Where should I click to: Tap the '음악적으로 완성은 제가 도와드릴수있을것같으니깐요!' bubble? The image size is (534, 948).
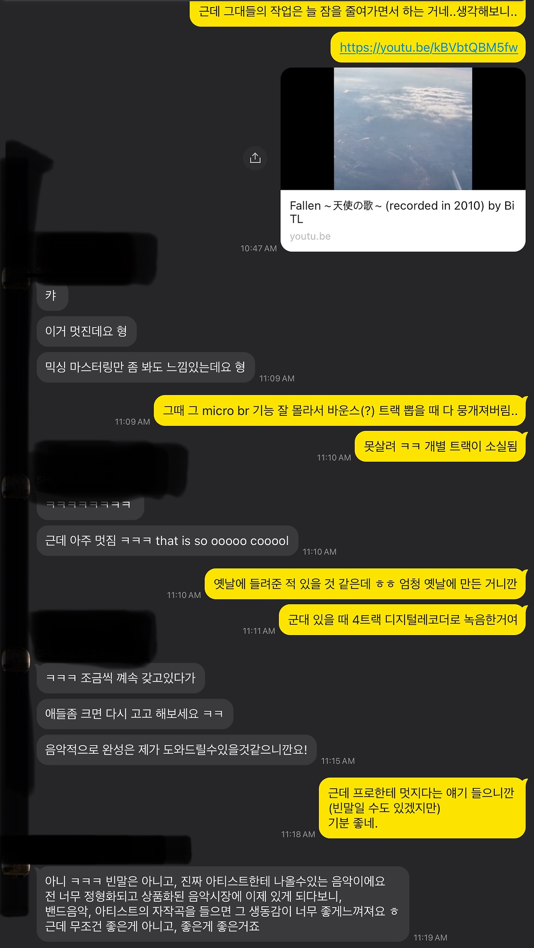176,750
